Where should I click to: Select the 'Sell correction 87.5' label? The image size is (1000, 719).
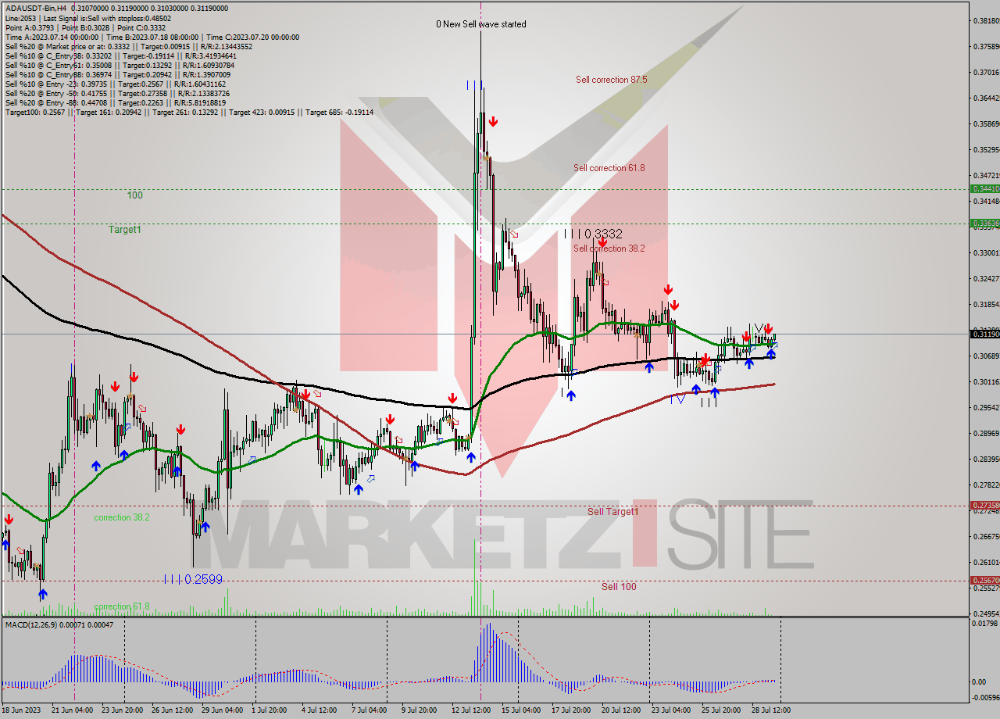pyautogui.click(x=611, y=80)
